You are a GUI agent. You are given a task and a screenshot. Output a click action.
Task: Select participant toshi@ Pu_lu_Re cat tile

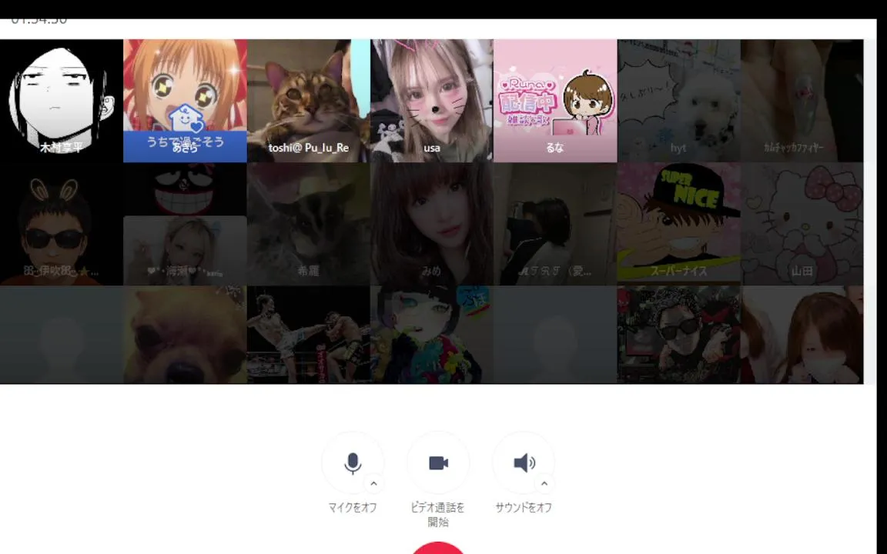(x=308, y=101)
